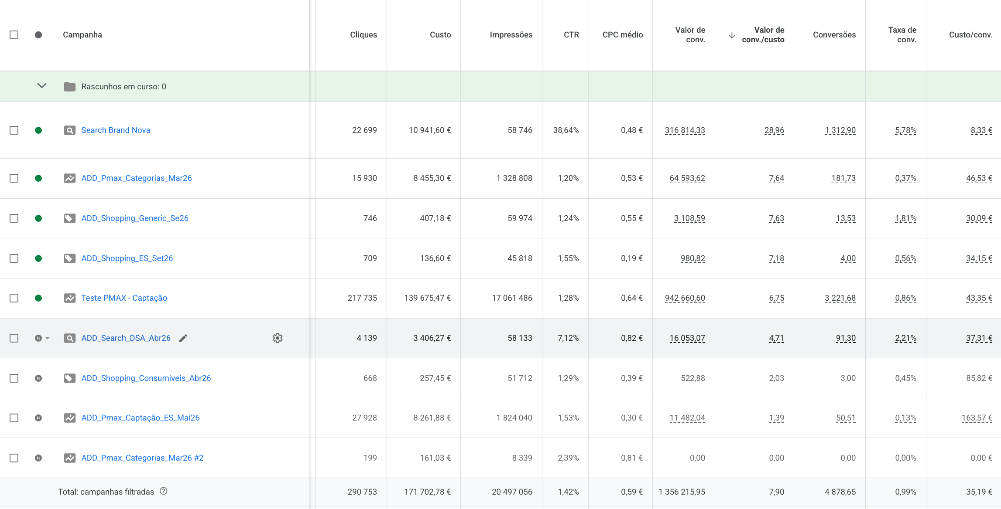This screenshot has width=1001, height=509.
Task: Click the conversion value 316 814,33
Action: coord(685,130)
